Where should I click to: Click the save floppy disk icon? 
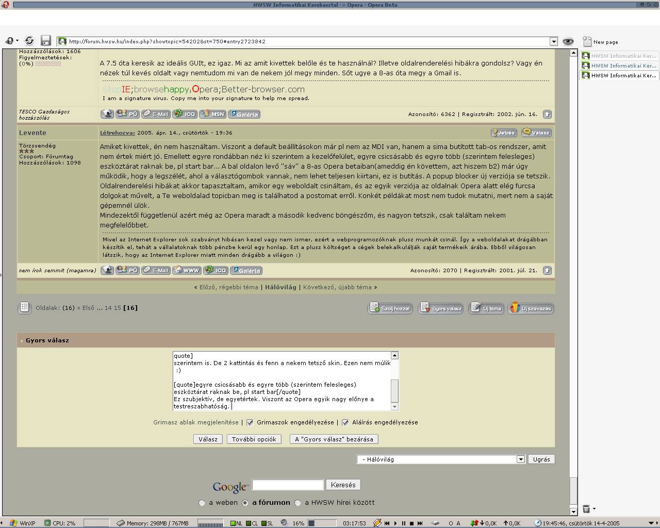(46, 41)
